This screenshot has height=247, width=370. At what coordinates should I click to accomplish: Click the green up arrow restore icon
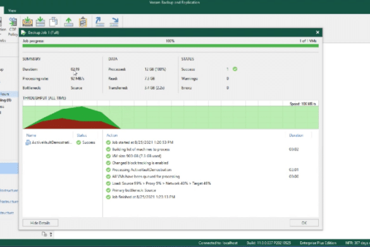click(69, 22)
